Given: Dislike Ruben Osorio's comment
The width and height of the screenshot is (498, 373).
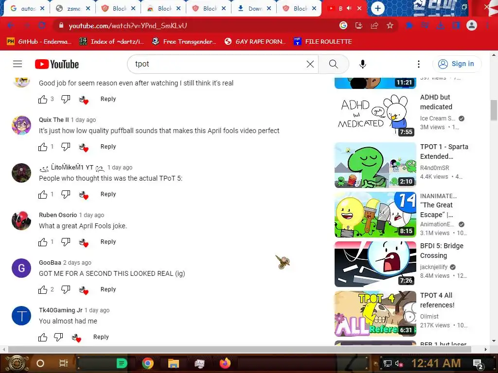Looking at the screenshot, I should click(x=66, y=242).
